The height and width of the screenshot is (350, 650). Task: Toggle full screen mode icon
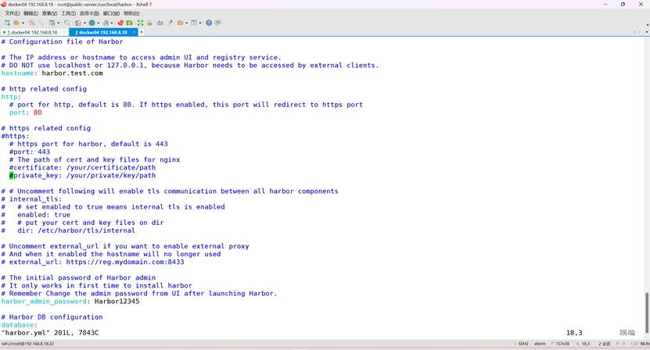point(140,23)
